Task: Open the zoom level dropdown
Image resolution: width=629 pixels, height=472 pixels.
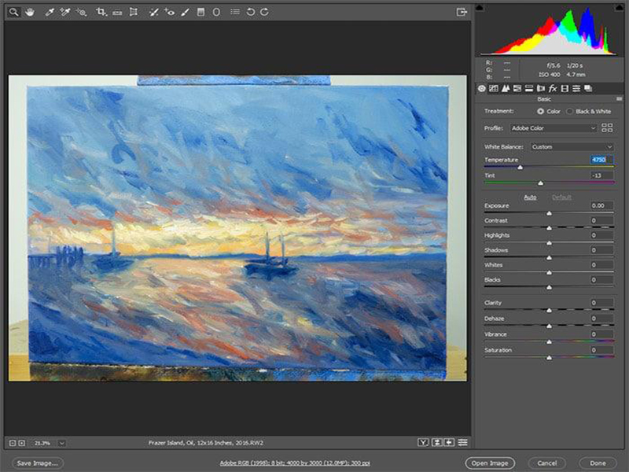Action: point(62,443)
